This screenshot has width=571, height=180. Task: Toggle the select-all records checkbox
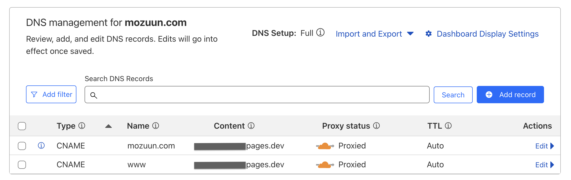point(22,126)
